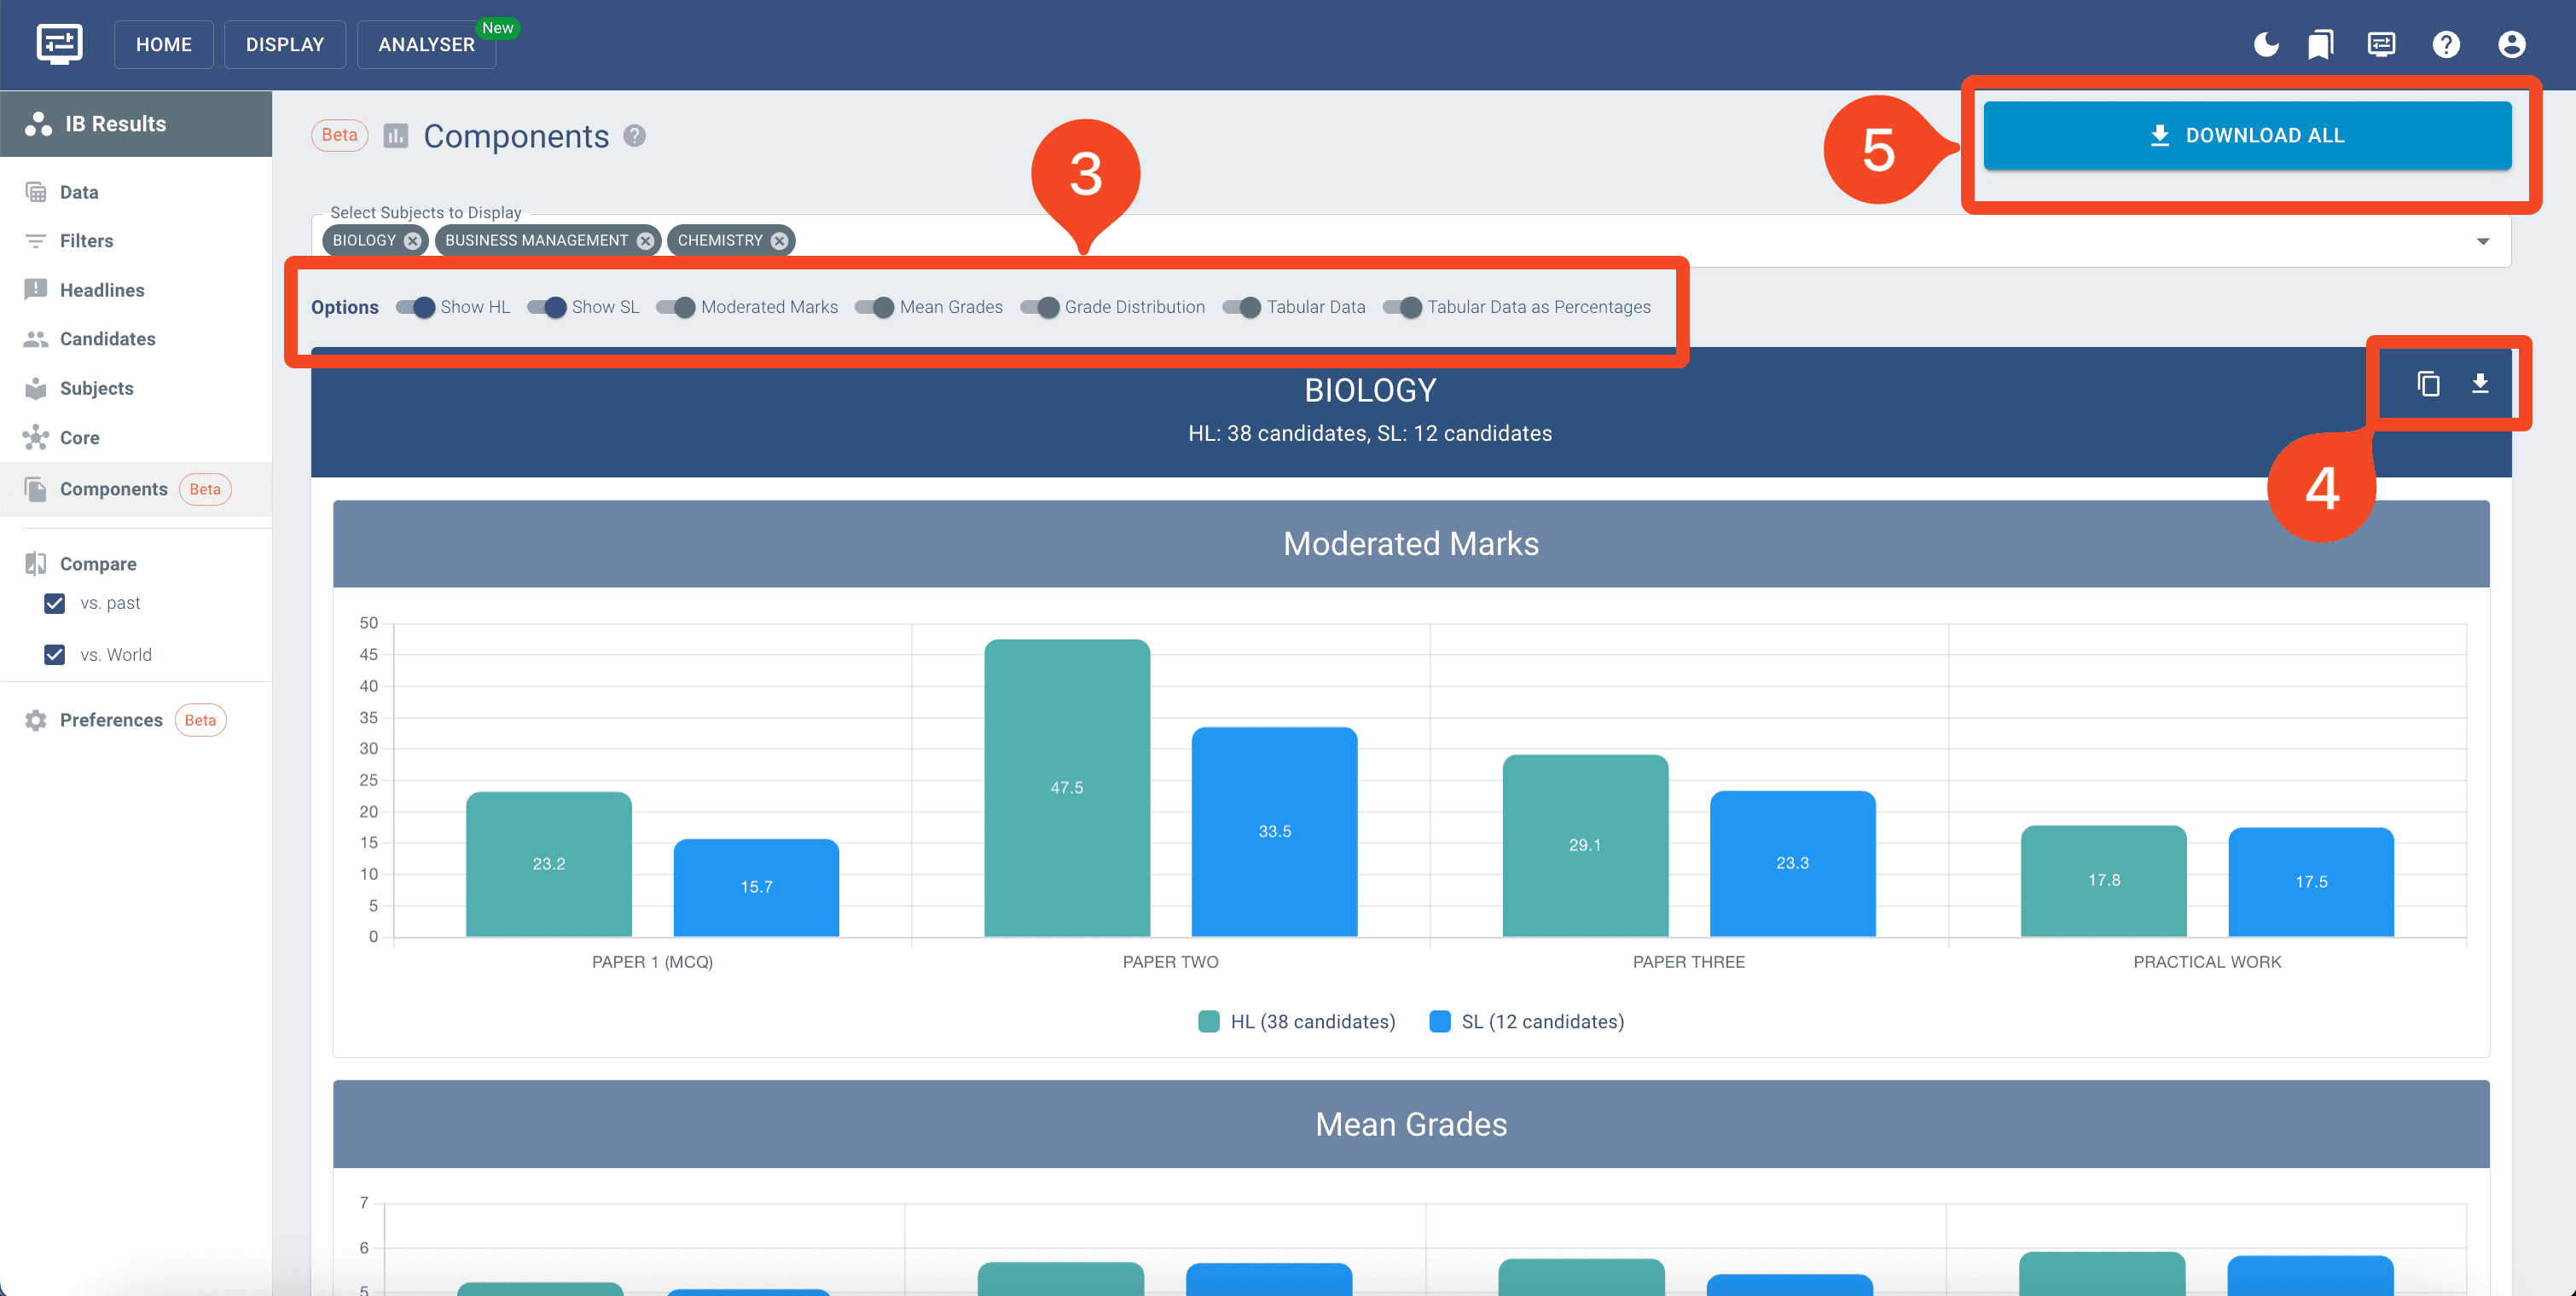Toggle the Show HL switch
2576x1296 pixels.
click(416, 307)
